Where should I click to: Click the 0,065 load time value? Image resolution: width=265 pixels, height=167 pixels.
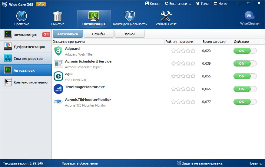[206, 89]
